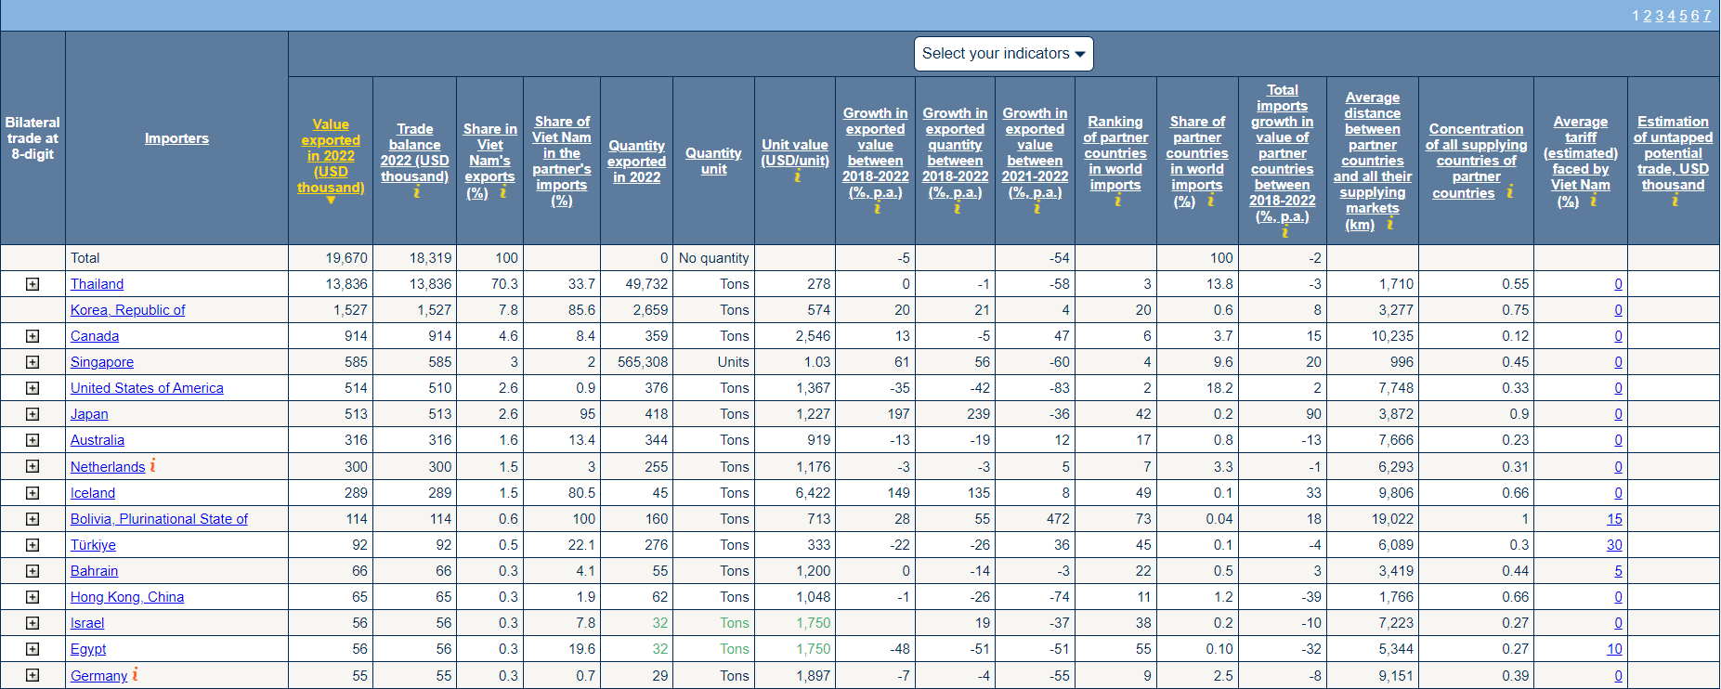This screenshot has height=689, width=1721.
Task: Expand the Japan row plus box
Action: click(33, 414)
